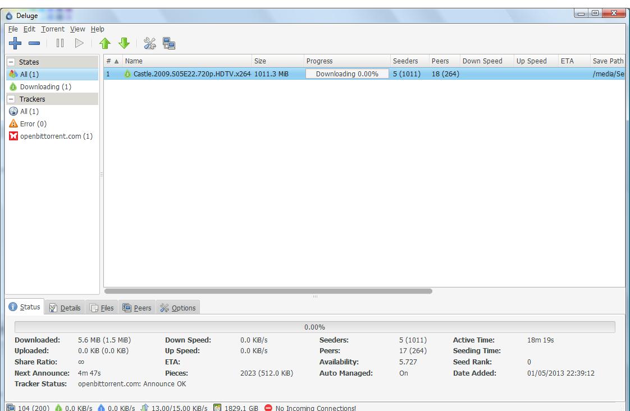Sort by the Seeders column header
The height and width of the screenshot is (411, 630).
pyautogui.click(x=410, y=61)
